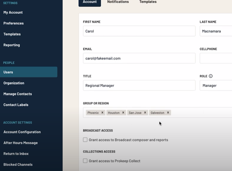Click the Role info icon
This screenshot has height=171, width=232.
211,76
